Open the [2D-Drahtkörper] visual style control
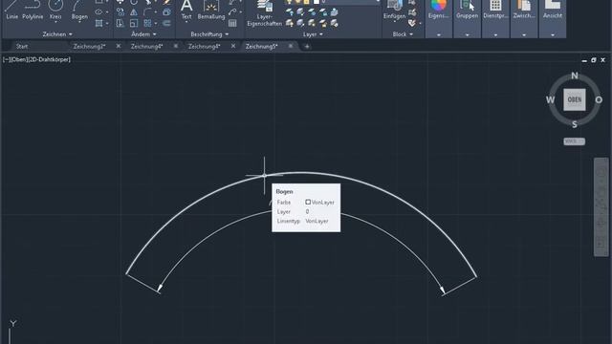The image size is (612, 344). coord(49,59)
